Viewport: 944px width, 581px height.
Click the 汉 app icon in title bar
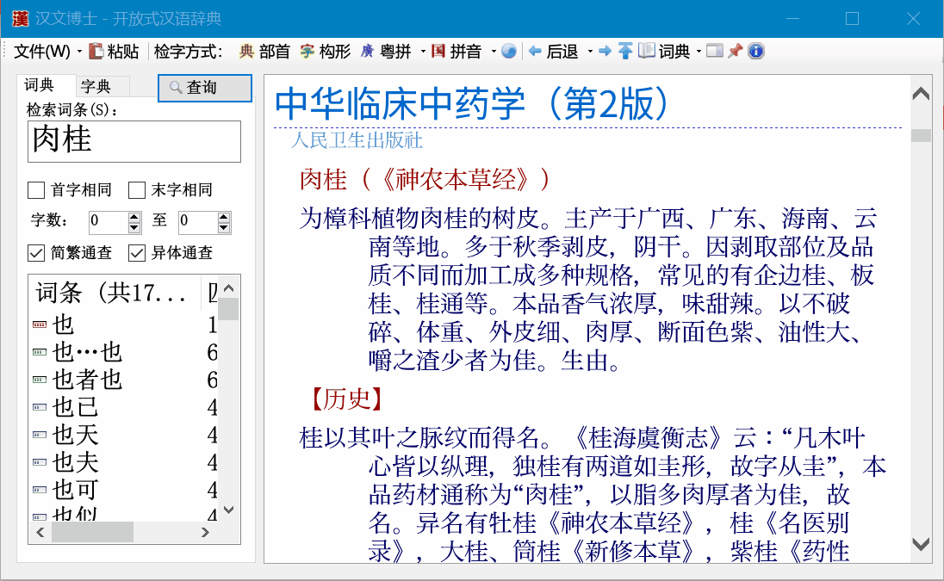21,19
